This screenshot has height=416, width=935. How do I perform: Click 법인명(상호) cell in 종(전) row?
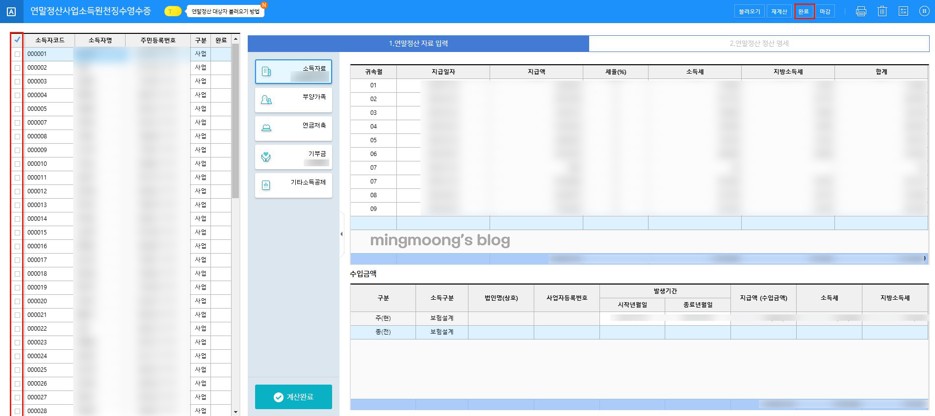[x=501, y=332]
